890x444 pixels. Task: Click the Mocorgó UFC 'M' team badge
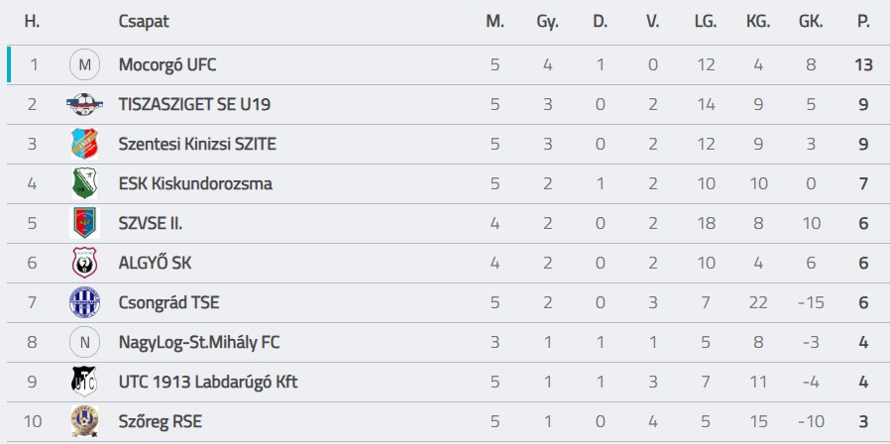pos(84,65)
